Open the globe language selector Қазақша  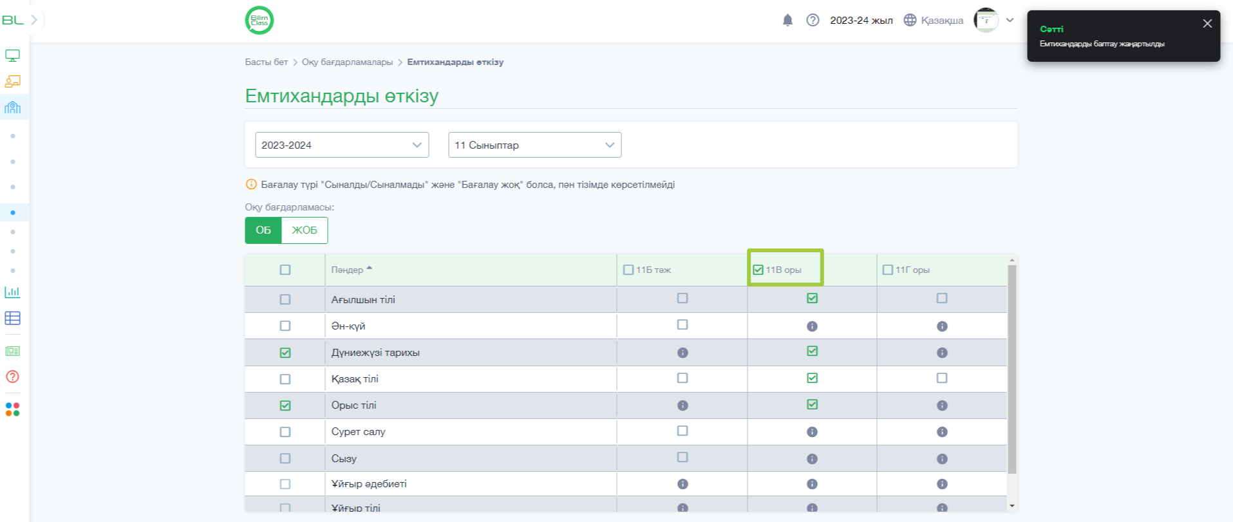click(x=933, y=20)
